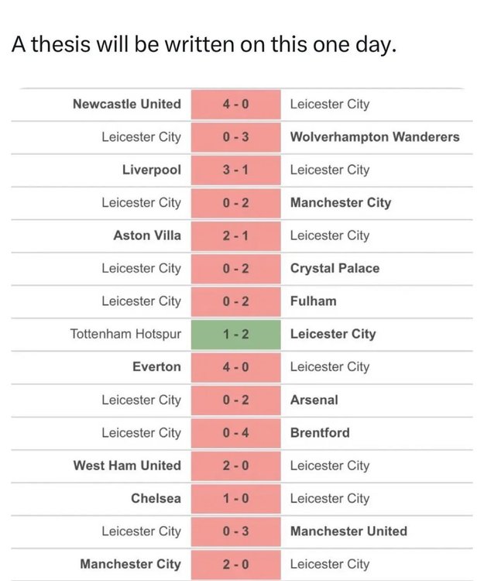Image resolution: width=484 pixels, height=581 pixels.
Task: Open the 0 - 4 Brentford score cell
Action: [x=236, y=433]
